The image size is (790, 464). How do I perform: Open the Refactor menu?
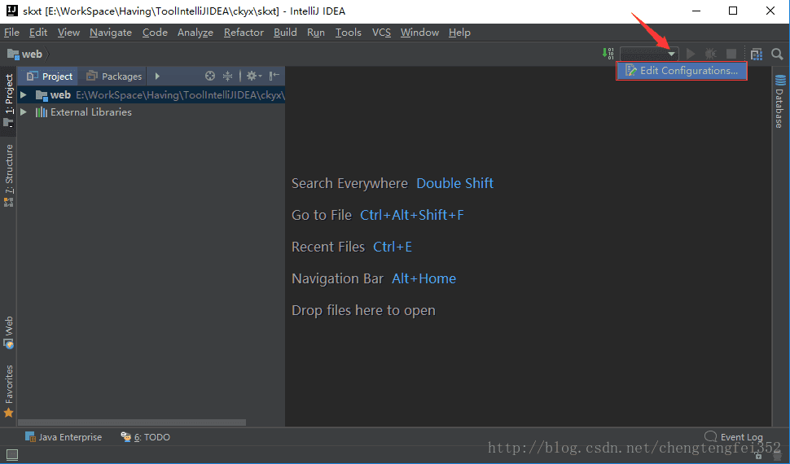244,33
